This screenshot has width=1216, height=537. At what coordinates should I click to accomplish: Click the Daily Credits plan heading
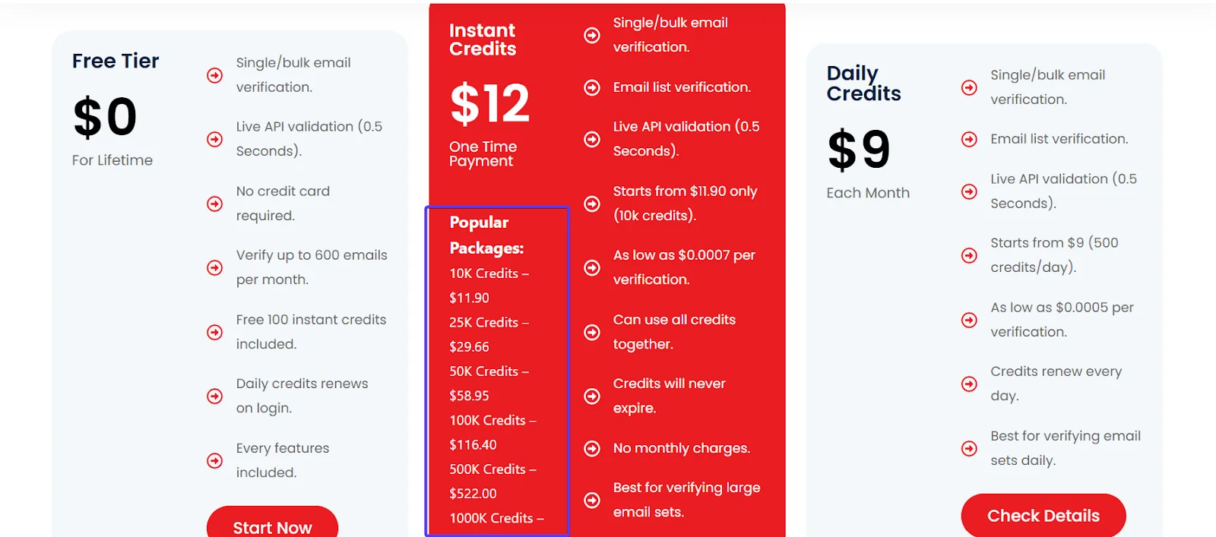pyautogui.click(x=863, y=84)
